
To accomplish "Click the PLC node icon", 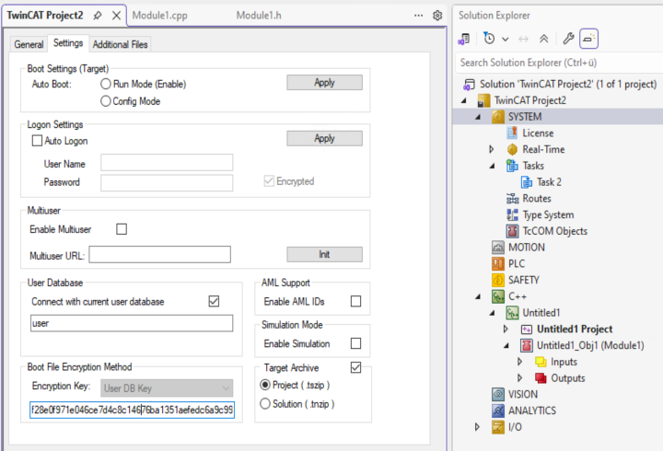I will pyautogui.click(x=498, y=264).
